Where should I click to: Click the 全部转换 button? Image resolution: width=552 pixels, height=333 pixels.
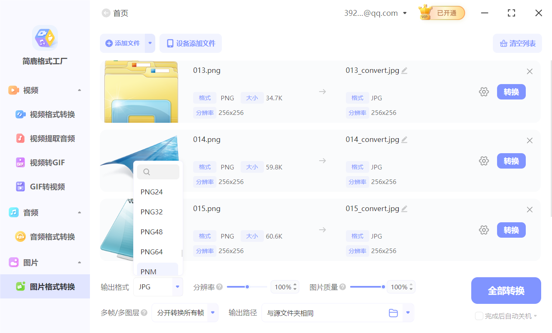pos(506,290)
